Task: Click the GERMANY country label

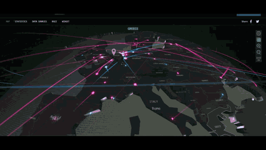Action: coord(137,58)
